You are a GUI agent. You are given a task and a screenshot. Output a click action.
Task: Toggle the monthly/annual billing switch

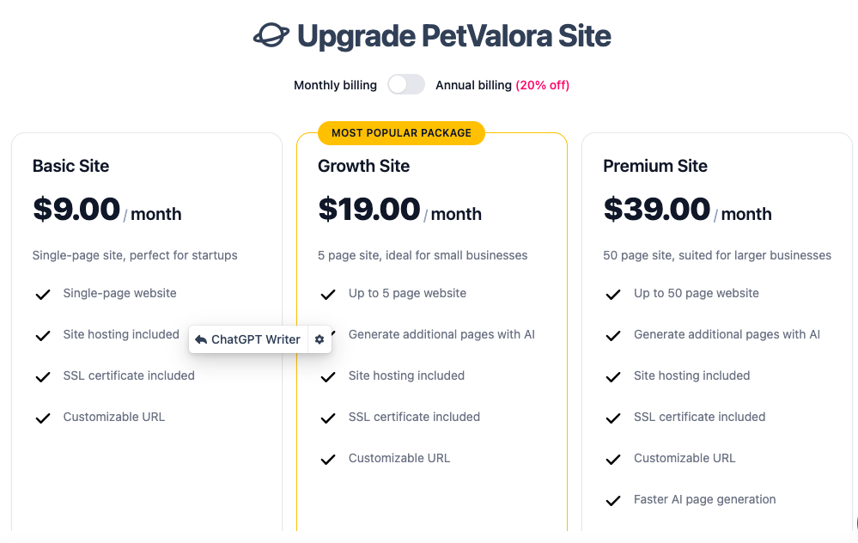click(406, 84)
